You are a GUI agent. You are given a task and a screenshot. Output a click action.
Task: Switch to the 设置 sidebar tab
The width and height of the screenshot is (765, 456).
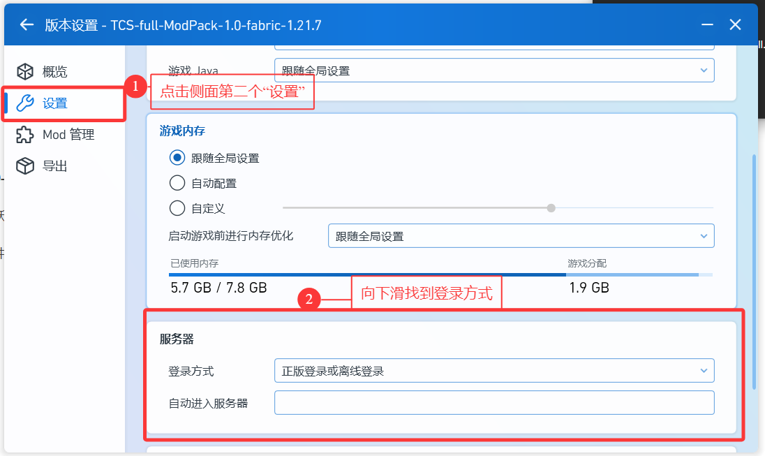click(x=64, y=103)
